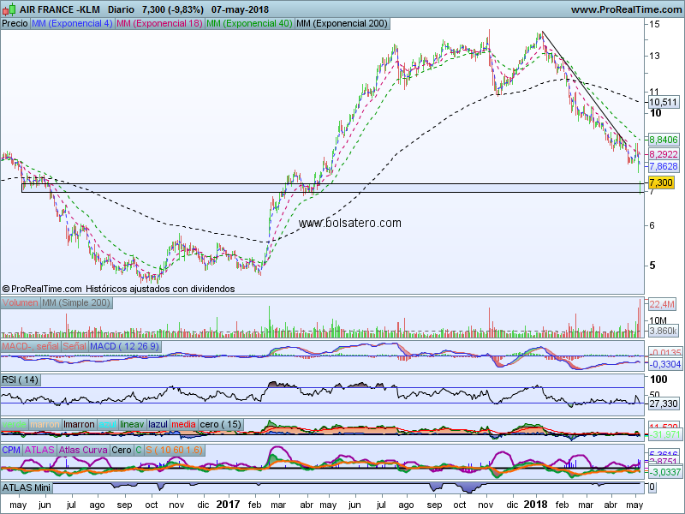Screen dimensions: 685x514
Task: Click the green 8,8406 value tag
Action: pos(664,140)
